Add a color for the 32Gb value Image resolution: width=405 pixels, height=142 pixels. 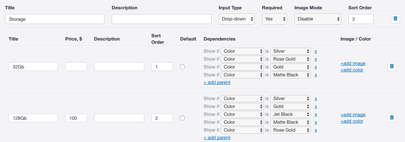352,70
